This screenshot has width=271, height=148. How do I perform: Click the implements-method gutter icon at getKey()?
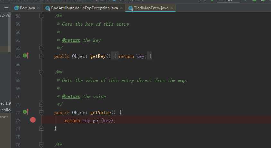[x=26, y=56]
